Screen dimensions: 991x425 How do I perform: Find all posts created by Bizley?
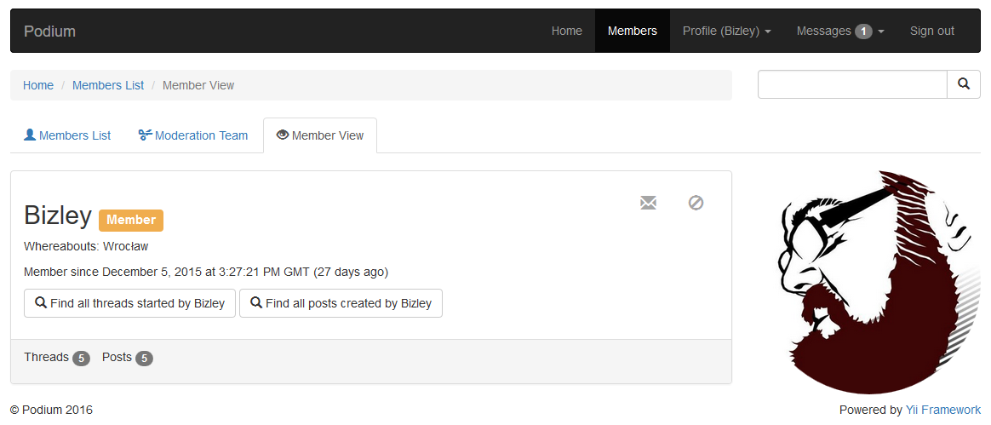(x=341, y=303)
